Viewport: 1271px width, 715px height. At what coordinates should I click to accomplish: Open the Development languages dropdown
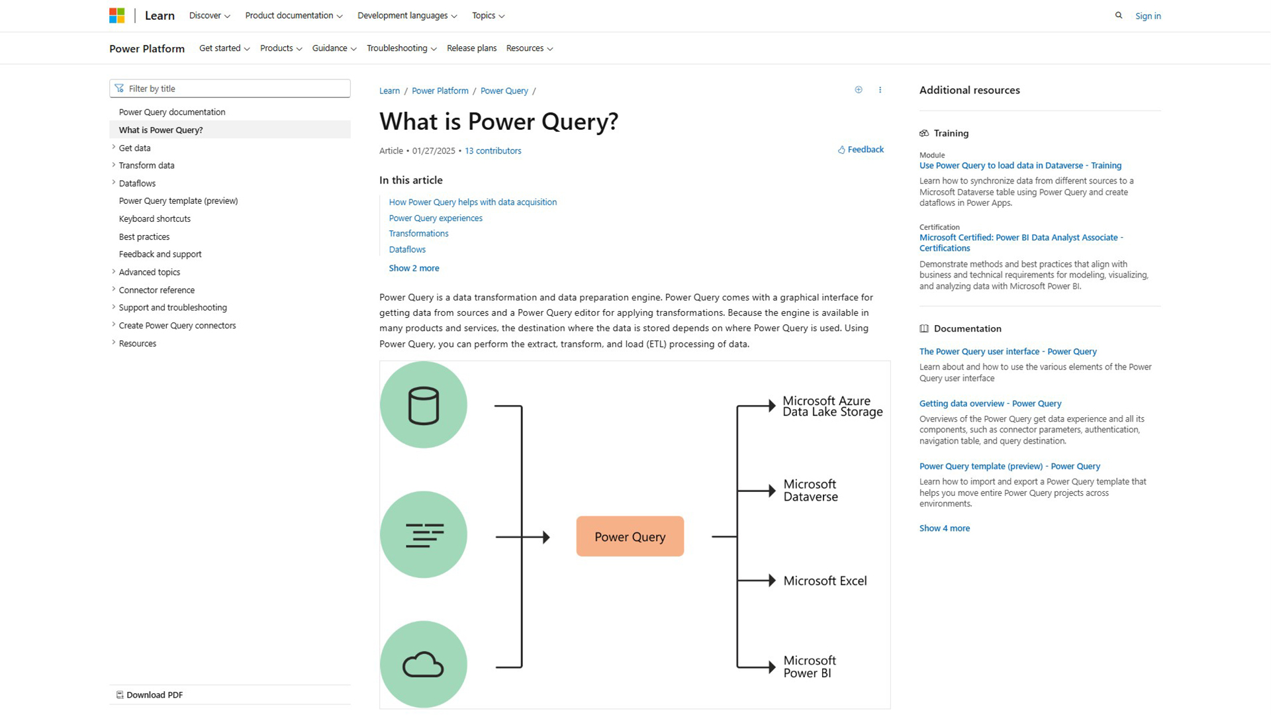point(407,15)
